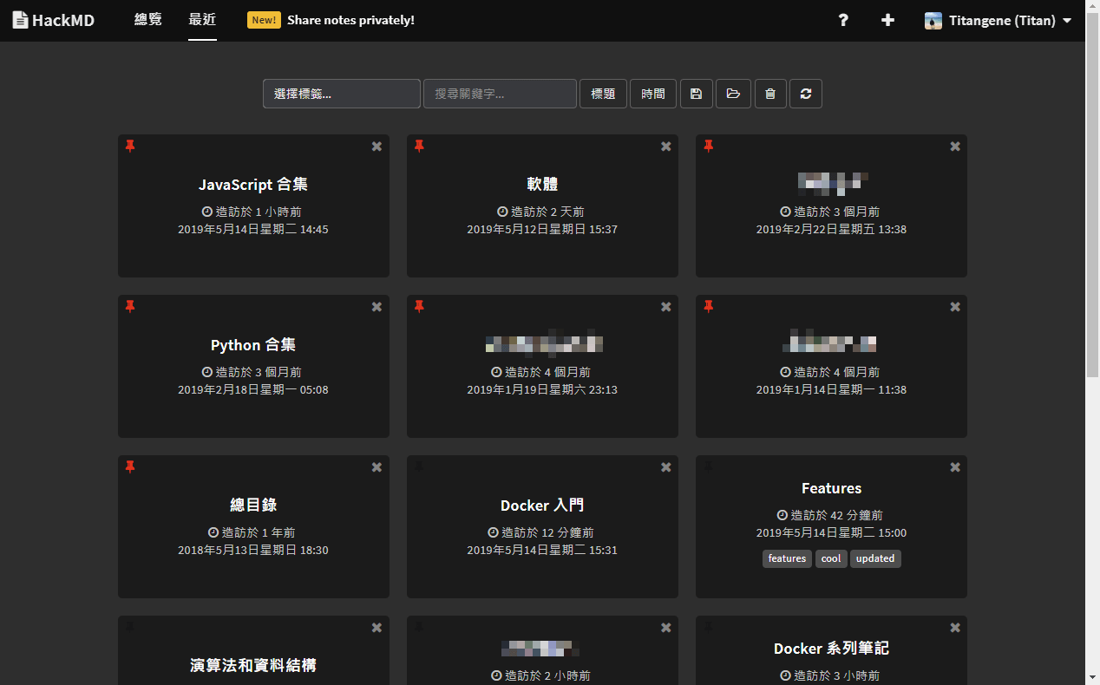Unpin the 總目錄 card
Image resolution: width=1100 pixels, height=685 pixels.
tap(130, 467)
